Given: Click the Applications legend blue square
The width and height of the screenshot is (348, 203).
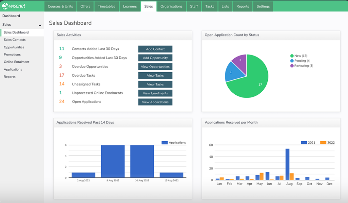Looking at the screenshot, I should [164, 143].
